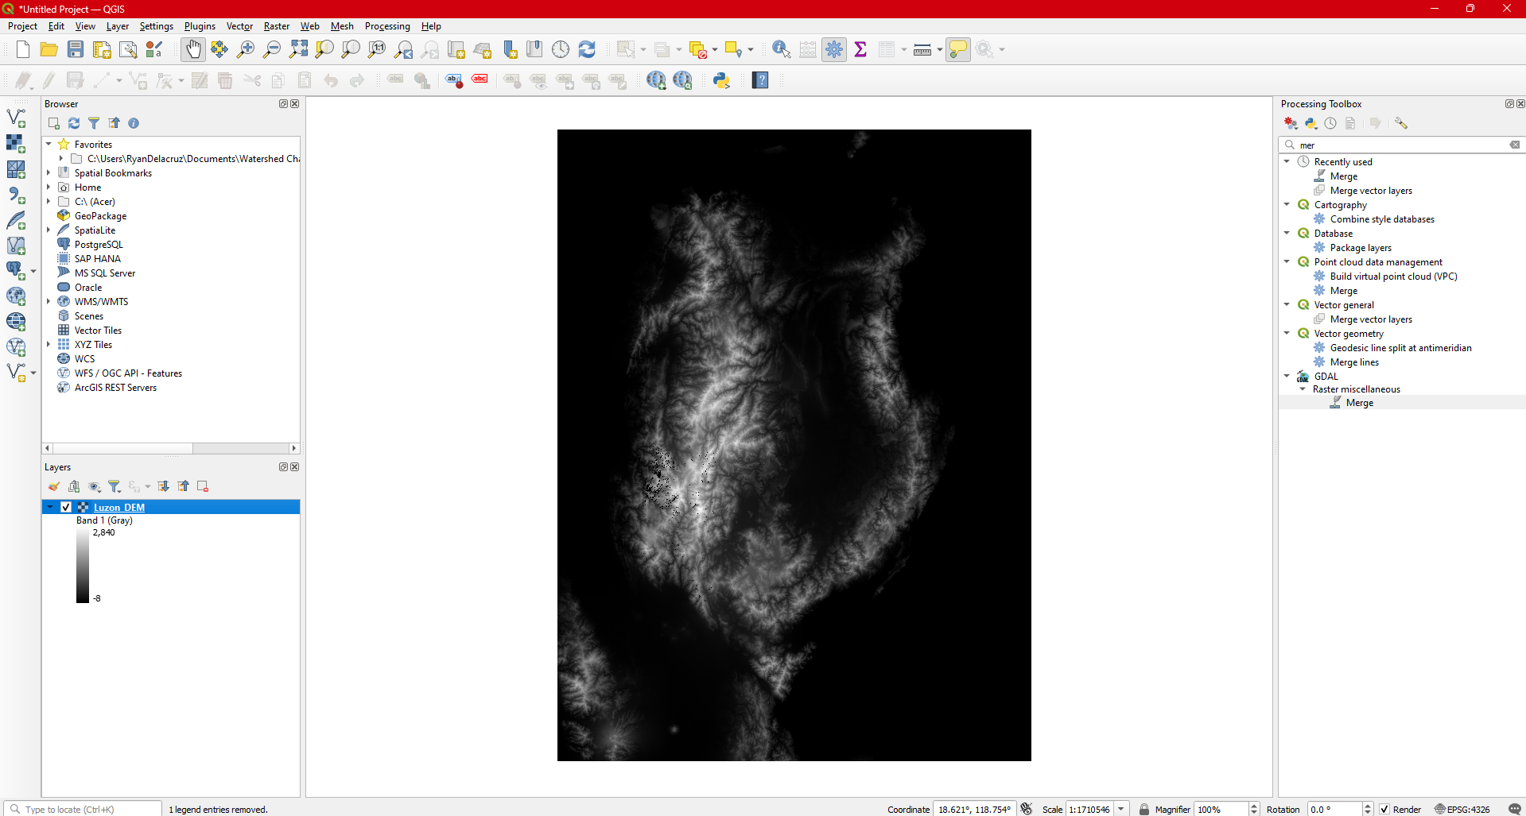Open the Scale dropdown
1526x816 pixels.
point(1121,809)
